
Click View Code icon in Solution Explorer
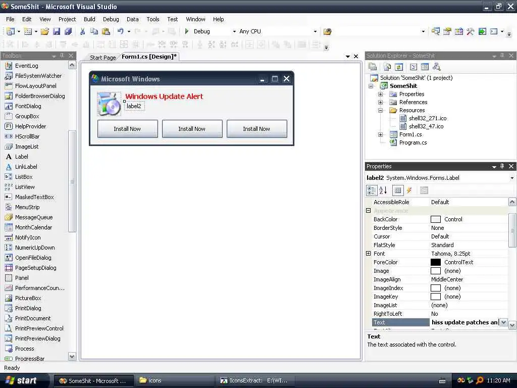click(413, 67)
